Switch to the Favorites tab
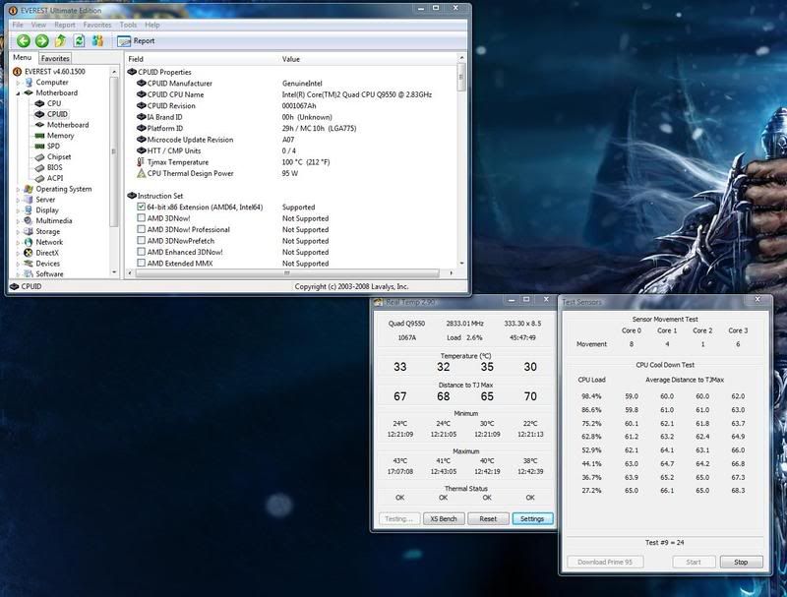This screenshot has width=787, height=597. pos(55,58)
